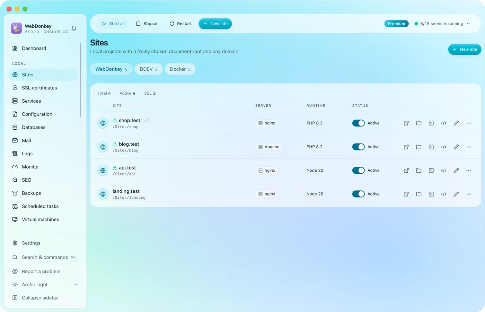Open Virtual machines page

pyautogui.click(x=43, y=219)
